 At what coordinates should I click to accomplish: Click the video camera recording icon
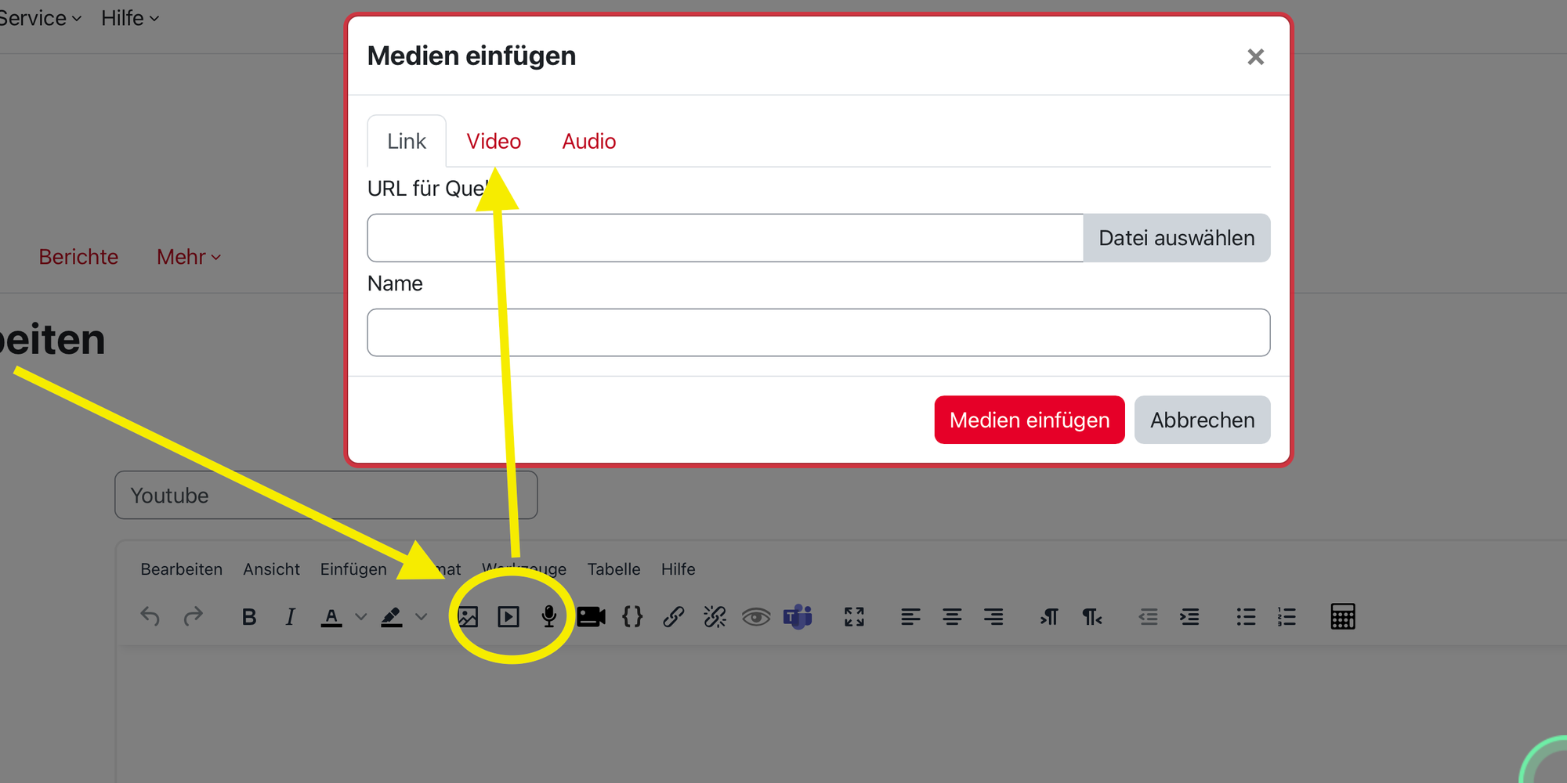click(x=591, y=617)
